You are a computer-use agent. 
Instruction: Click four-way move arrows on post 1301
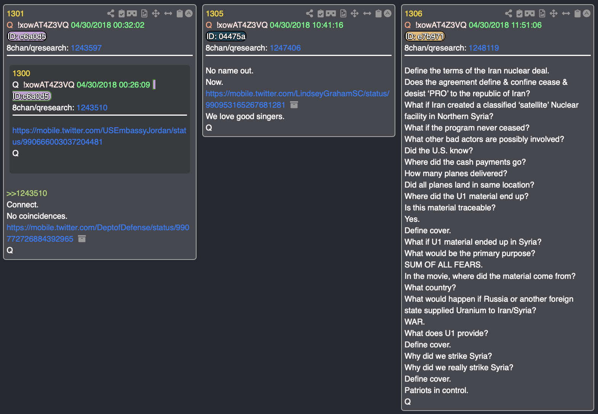tap(156, 14)
